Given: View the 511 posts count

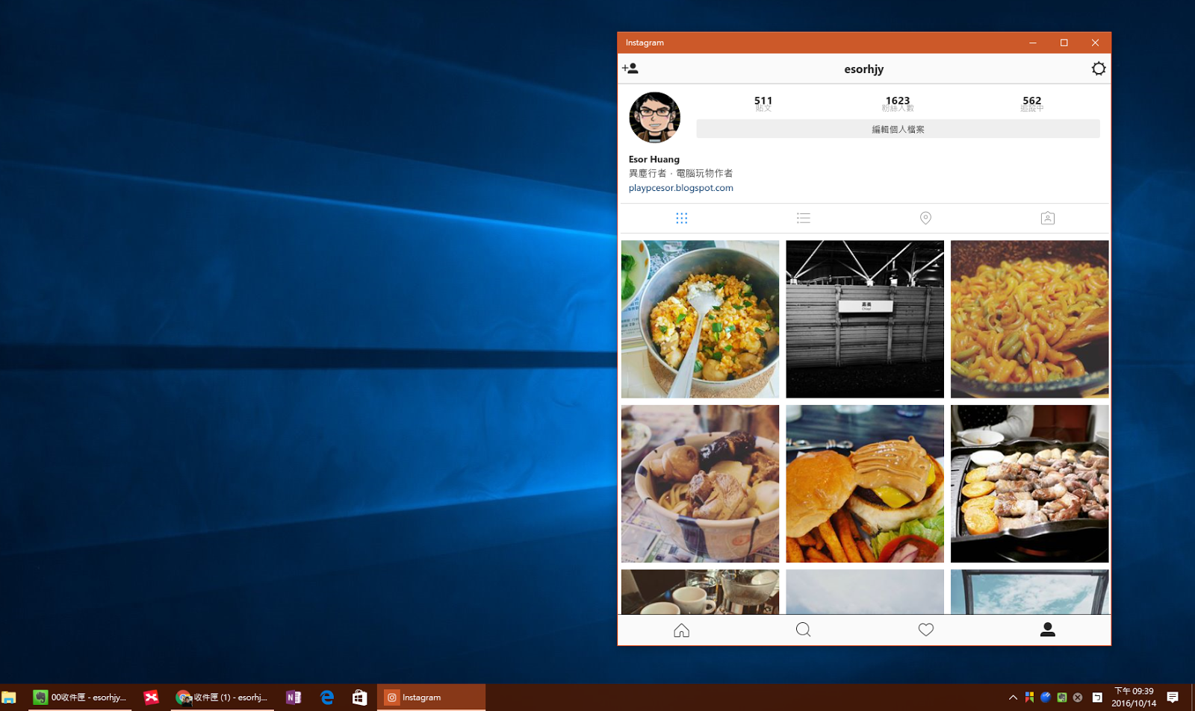Looking at the screenshot, I should coord(763,103).
